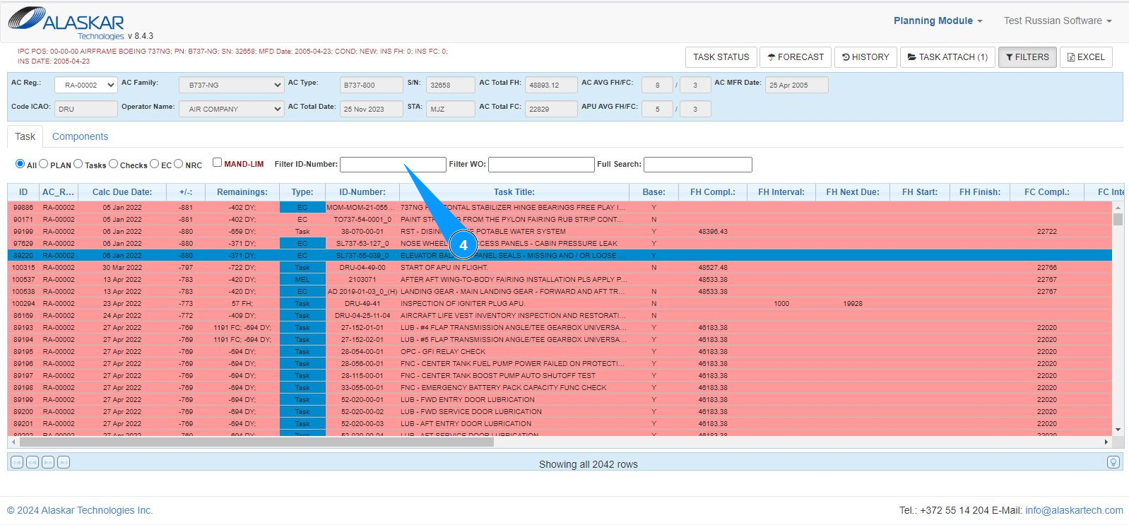Viewport: 1129px width, 525px height.
Task: Go to last page of grid
Action: pos(64,462)
